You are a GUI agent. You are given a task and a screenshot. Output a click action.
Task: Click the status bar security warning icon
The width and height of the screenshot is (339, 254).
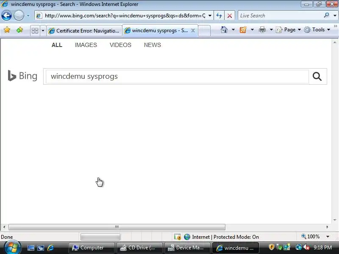(178, 237)
